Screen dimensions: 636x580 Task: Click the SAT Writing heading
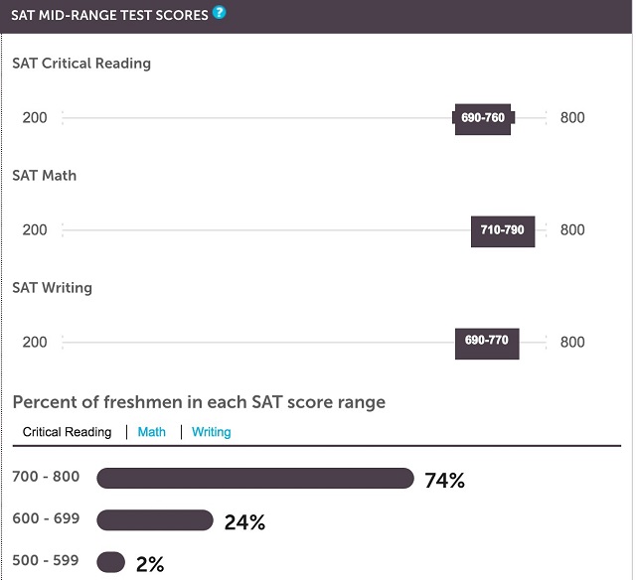pyautogui.click(x=53, y=288)
